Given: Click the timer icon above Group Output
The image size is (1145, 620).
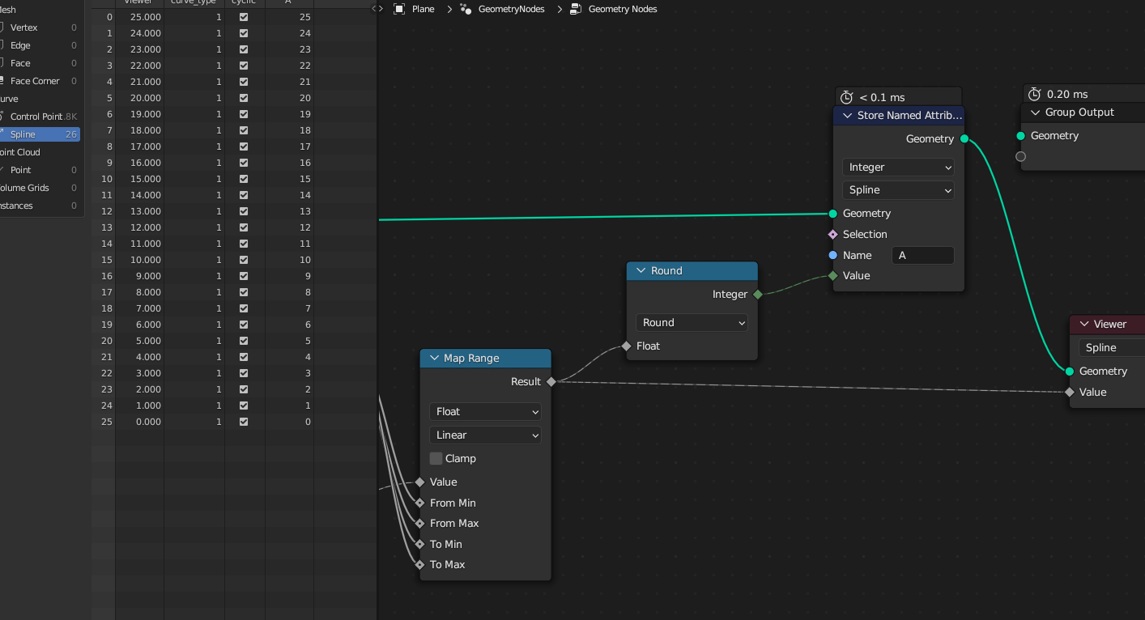Looking at the screenshot, I should pyautogui.click(x=1034, y=94).
